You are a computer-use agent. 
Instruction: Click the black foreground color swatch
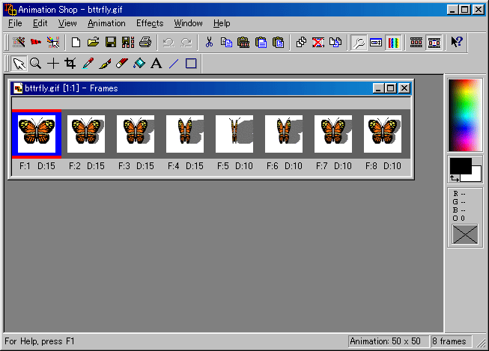[x=461, y=165]
